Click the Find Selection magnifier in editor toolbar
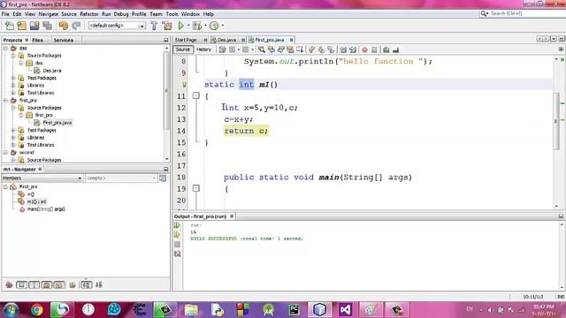Screen dimensions: 566x318 262,49
